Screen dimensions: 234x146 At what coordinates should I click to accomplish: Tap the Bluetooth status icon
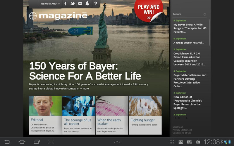[x=222, y=142]
